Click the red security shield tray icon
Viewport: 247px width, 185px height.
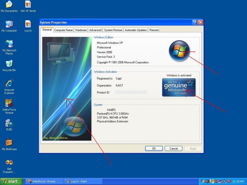(229, 181)
